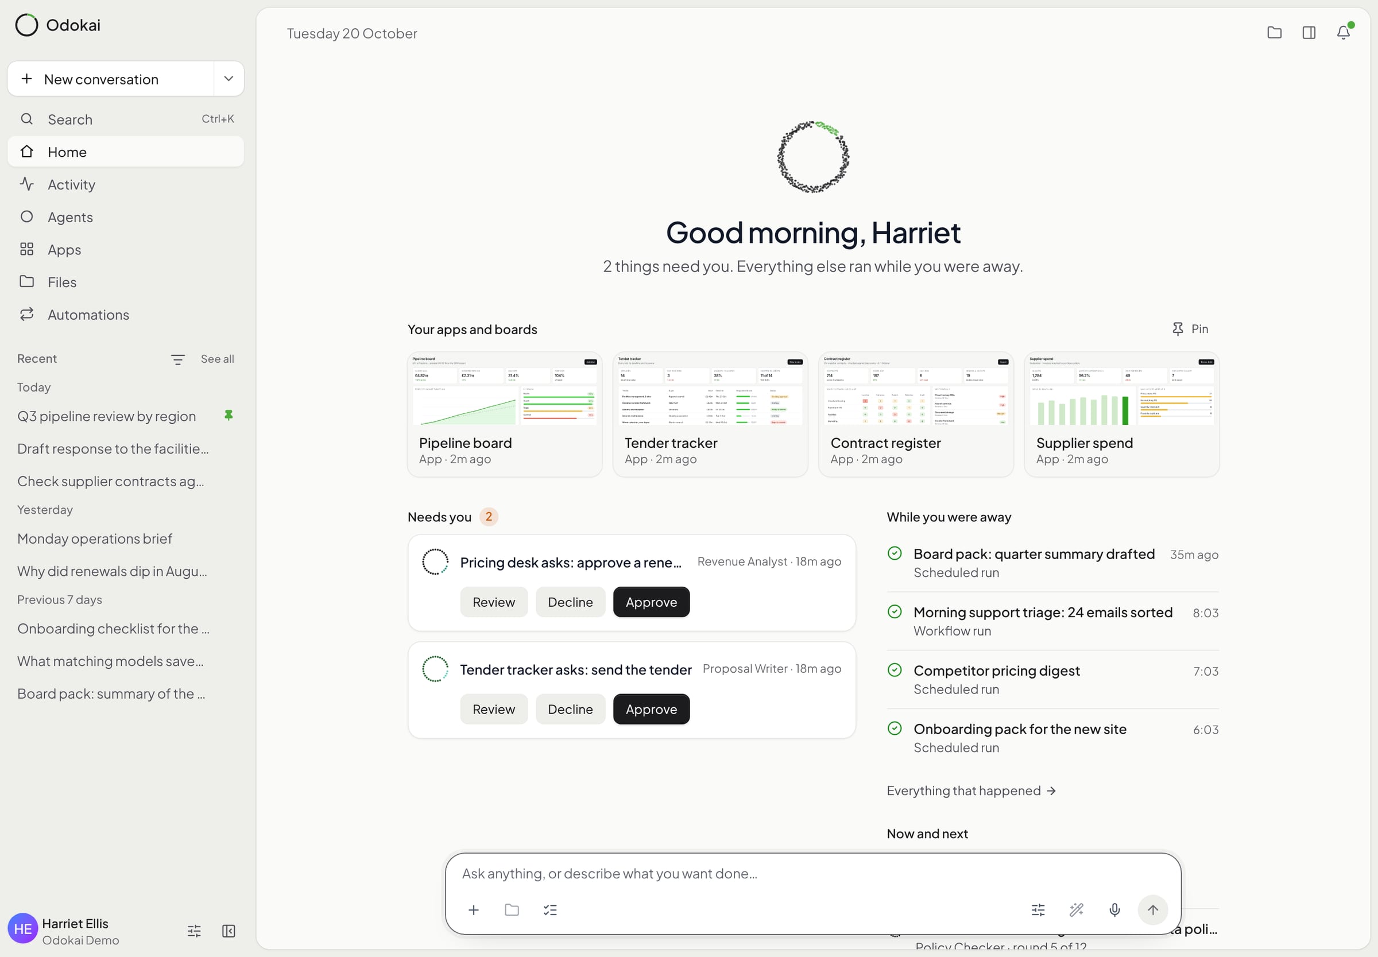This screenshot has height=957, width=1378.
Task: Click the See all recent link
Action: pos(217,359)
